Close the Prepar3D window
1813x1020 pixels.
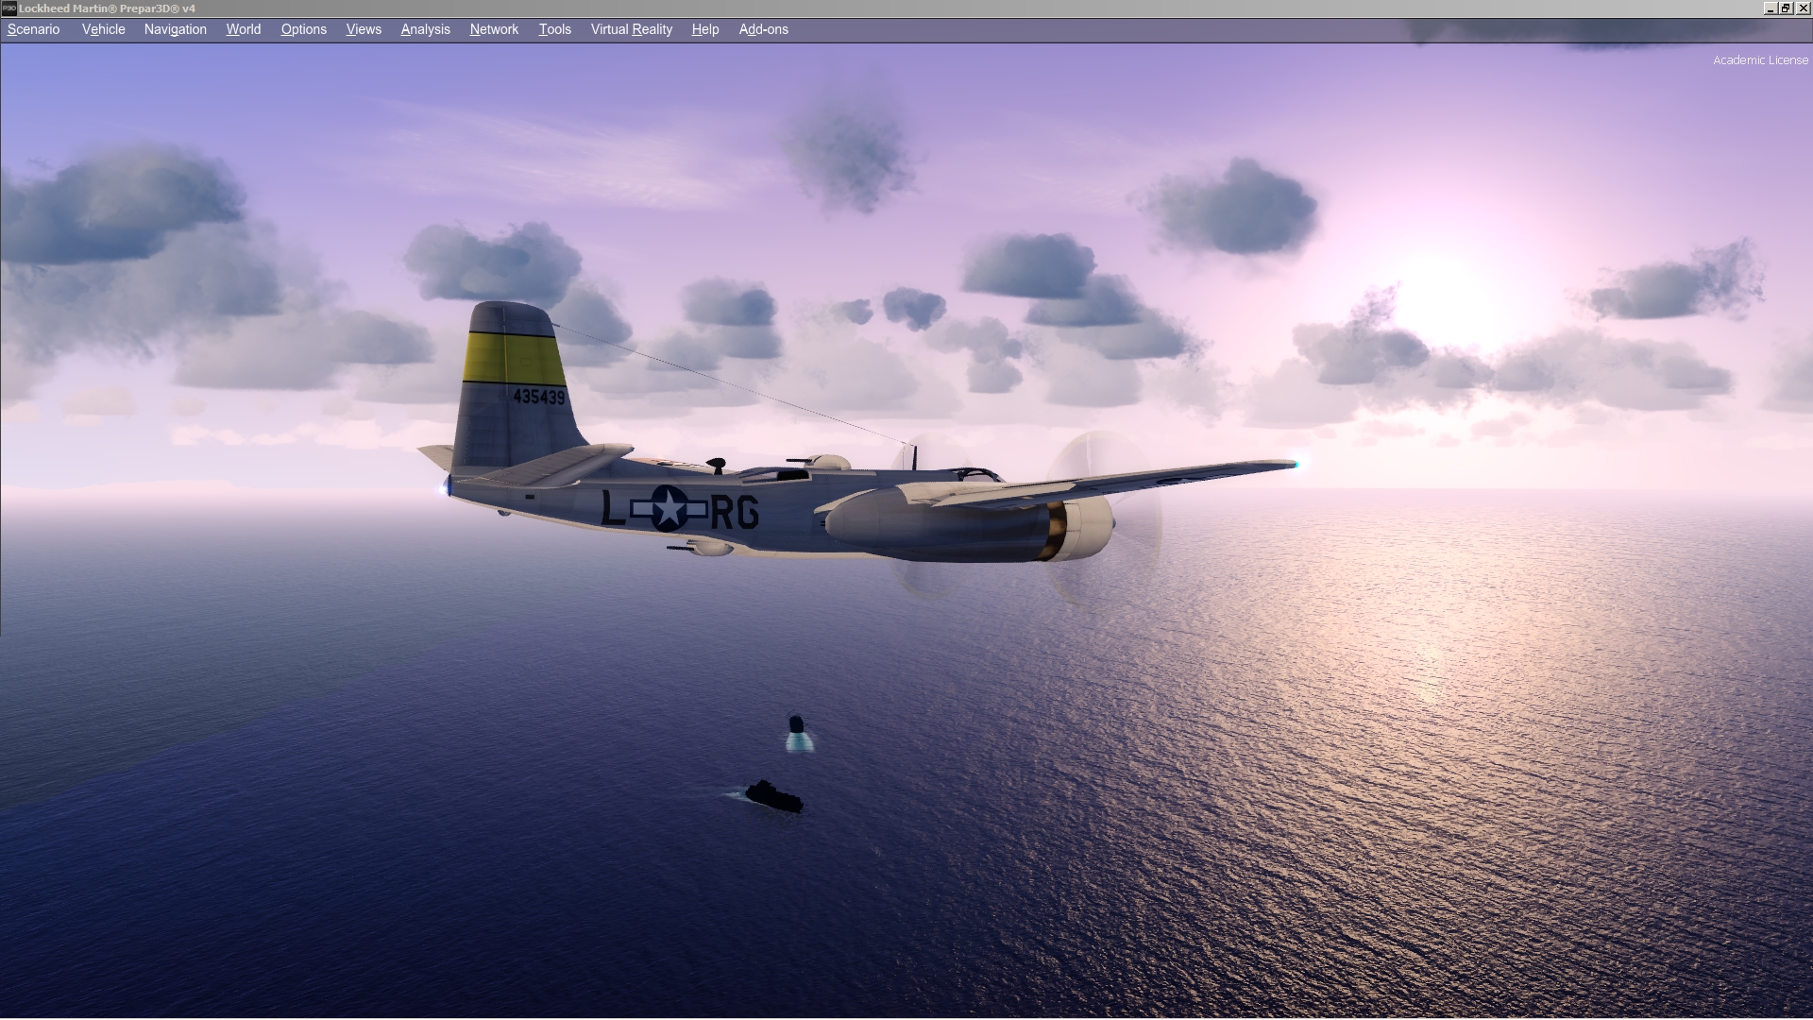(x=1803, y=8)
